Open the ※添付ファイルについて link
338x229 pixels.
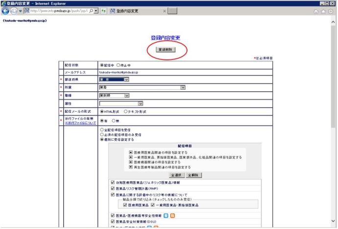(80, 123)
